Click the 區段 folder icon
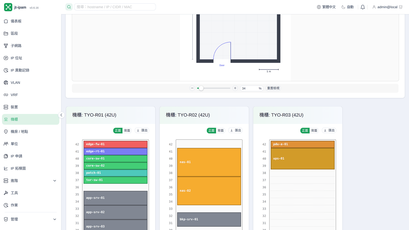Viewport: 409px width, 230px height. tap(6, 33)
